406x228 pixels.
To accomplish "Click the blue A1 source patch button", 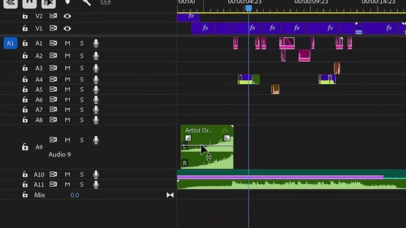I will click(10, 43).
